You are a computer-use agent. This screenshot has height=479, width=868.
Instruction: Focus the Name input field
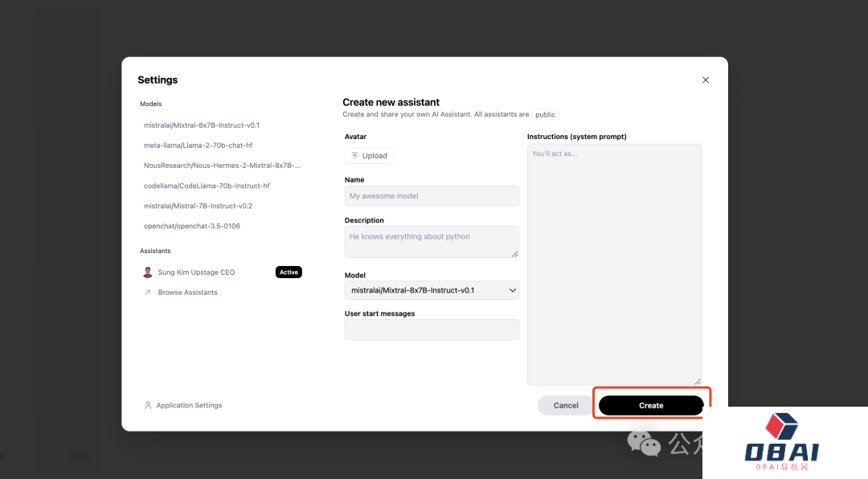click(432, 196)
